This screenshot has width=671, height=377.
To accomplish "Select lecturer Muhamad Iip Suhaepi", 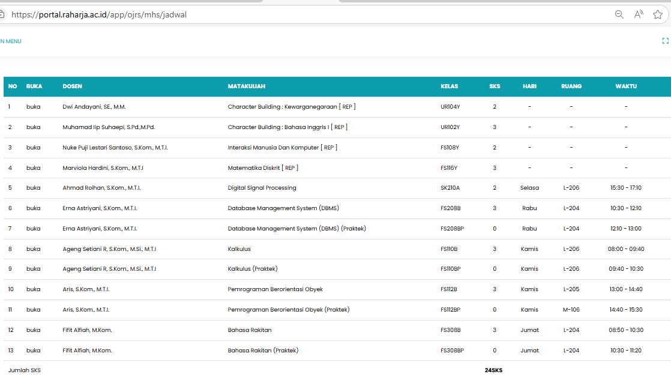I will [109, 127].
